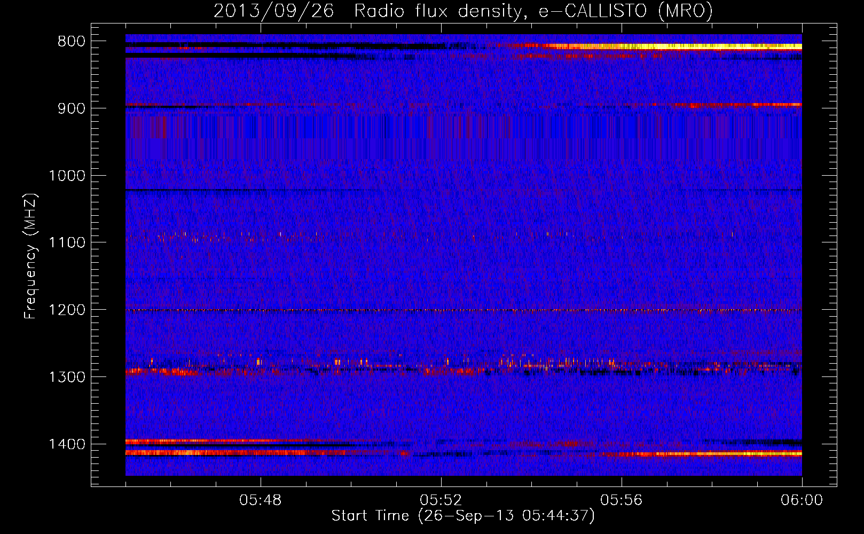Select the 1100 frequency tick label
Image resolution: width=864 pixels, height=534 pixels.
pos(67,243)
